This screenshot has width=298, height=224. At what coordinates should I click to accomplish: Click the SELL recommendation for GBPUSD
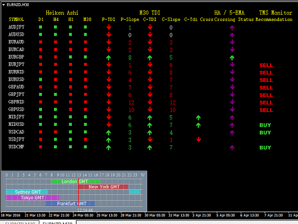coord(266,110)
